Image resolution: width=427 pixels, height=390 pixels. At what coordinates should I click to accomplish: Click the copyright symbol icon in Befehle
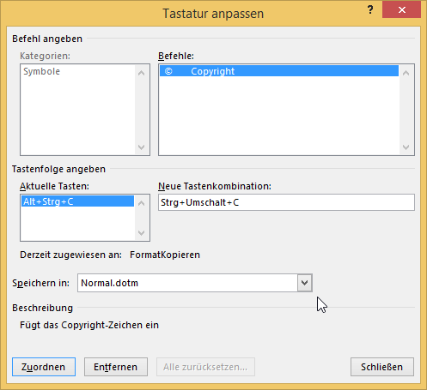[x=168, y=71]
